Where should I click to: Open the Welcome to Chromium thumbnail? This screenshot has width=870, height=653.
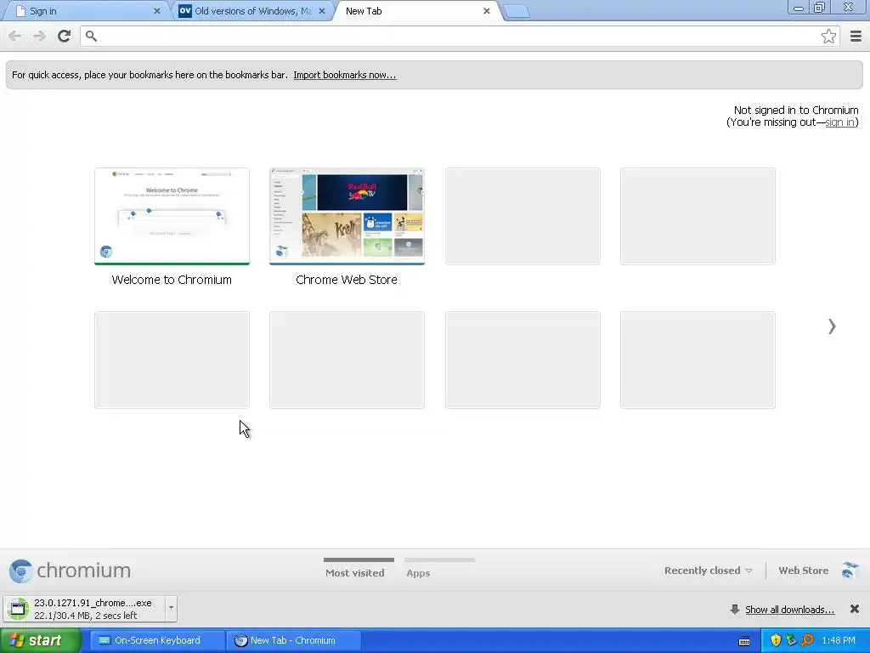(x=172, y=217)
